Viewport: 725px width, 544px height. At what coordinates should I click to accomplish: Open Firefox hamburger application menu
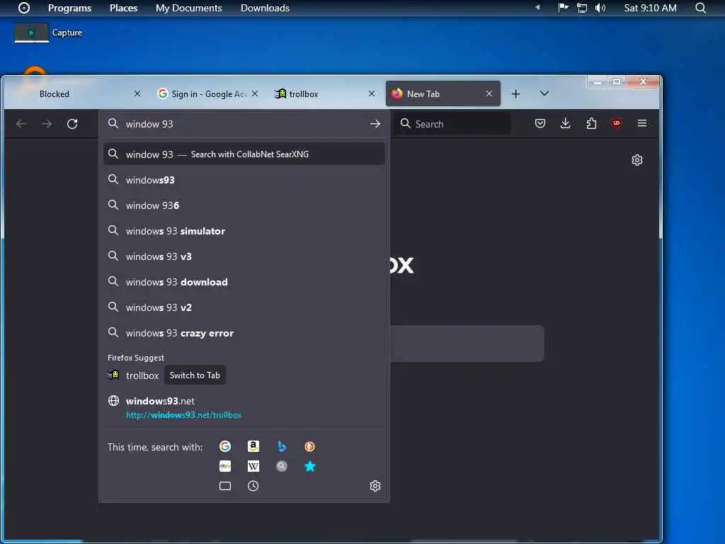641,123
